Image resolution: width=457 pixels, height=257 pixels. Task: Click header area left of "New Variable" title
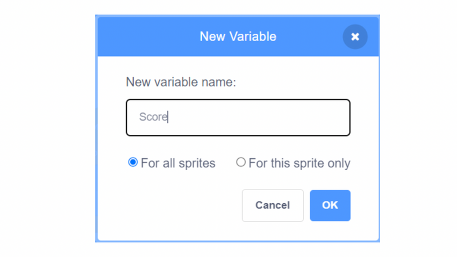(x=149, y=37)
